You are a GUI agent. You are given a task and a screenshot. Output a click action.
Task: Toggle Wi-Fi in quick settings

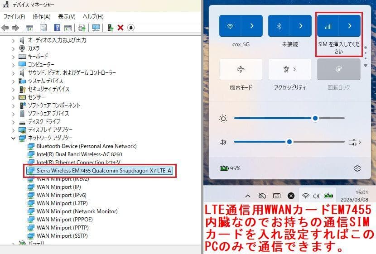(230, 26)
